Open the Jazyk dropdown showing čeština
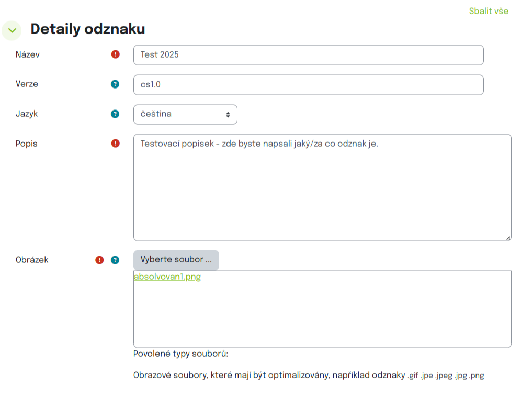 (185, 114)
